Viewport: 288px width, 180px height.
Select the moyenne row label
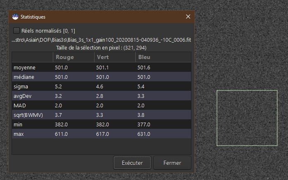pyautogui.click(x=24, y=67)
